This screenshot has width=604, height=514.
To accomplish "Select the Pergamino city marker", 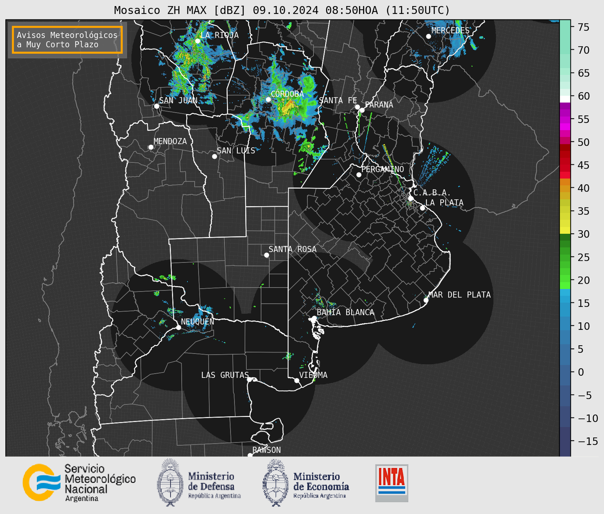I will click(x=359, y=175).
